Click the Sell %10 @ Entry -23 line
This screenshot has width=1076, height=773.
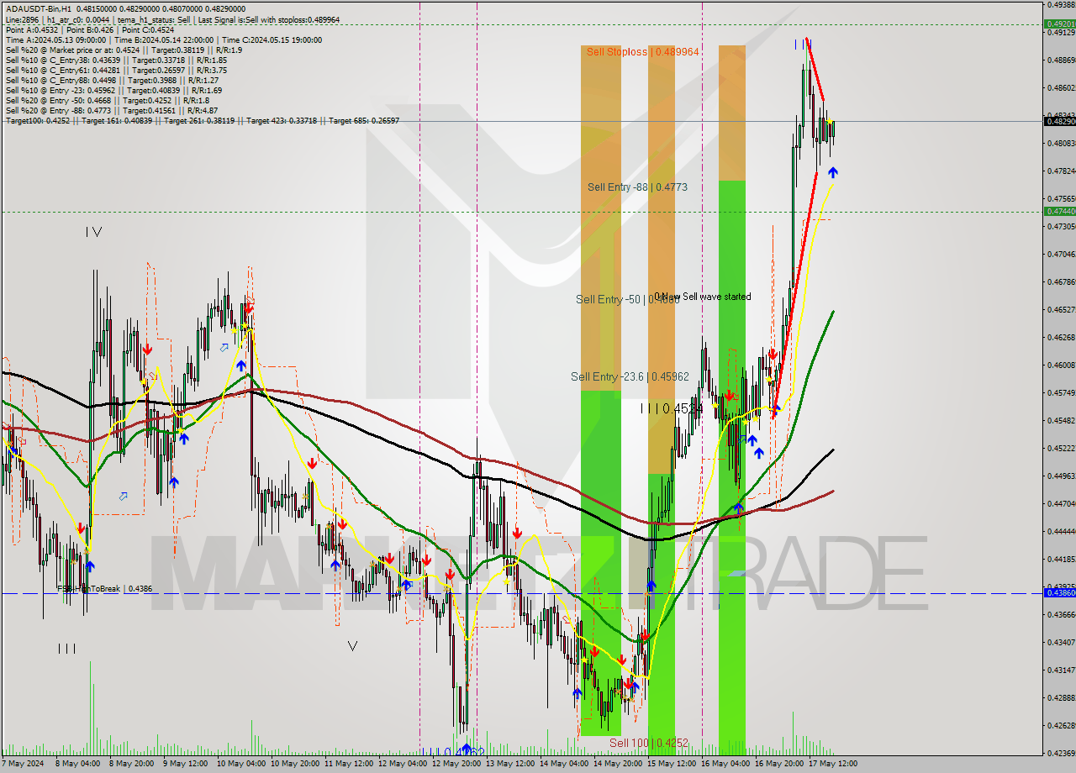[113, 90]
